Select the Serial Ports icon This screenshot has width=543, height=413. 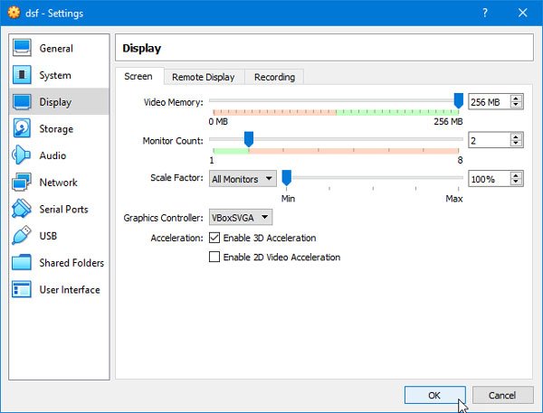click(23, 210)
